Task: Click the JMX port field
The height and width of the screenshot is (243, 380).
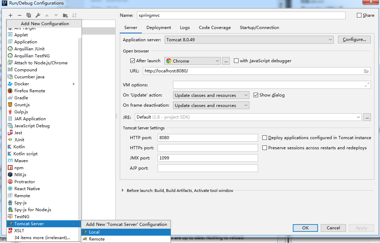Action: (208, 158)
